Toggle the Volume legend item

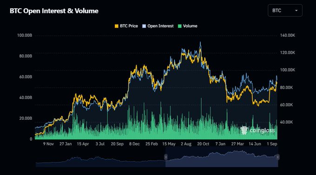point(188,26)
